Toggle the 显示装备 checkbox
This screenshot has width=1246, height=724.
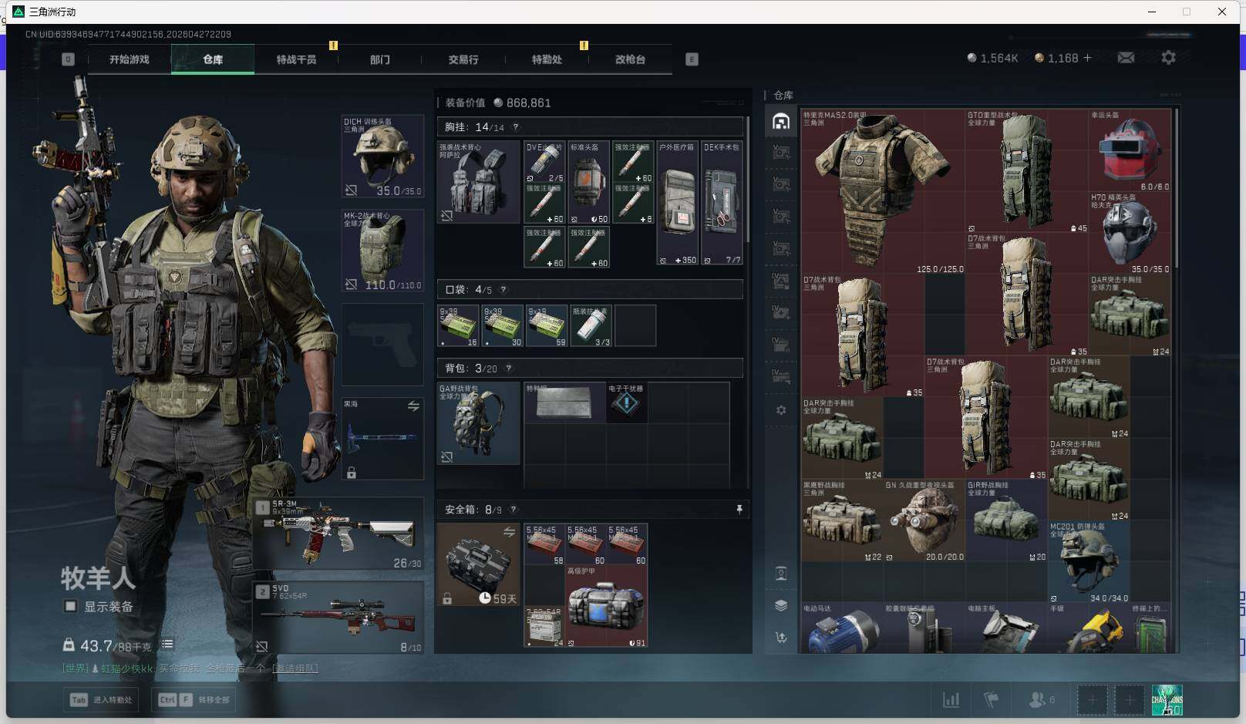[x=70, y=607]
